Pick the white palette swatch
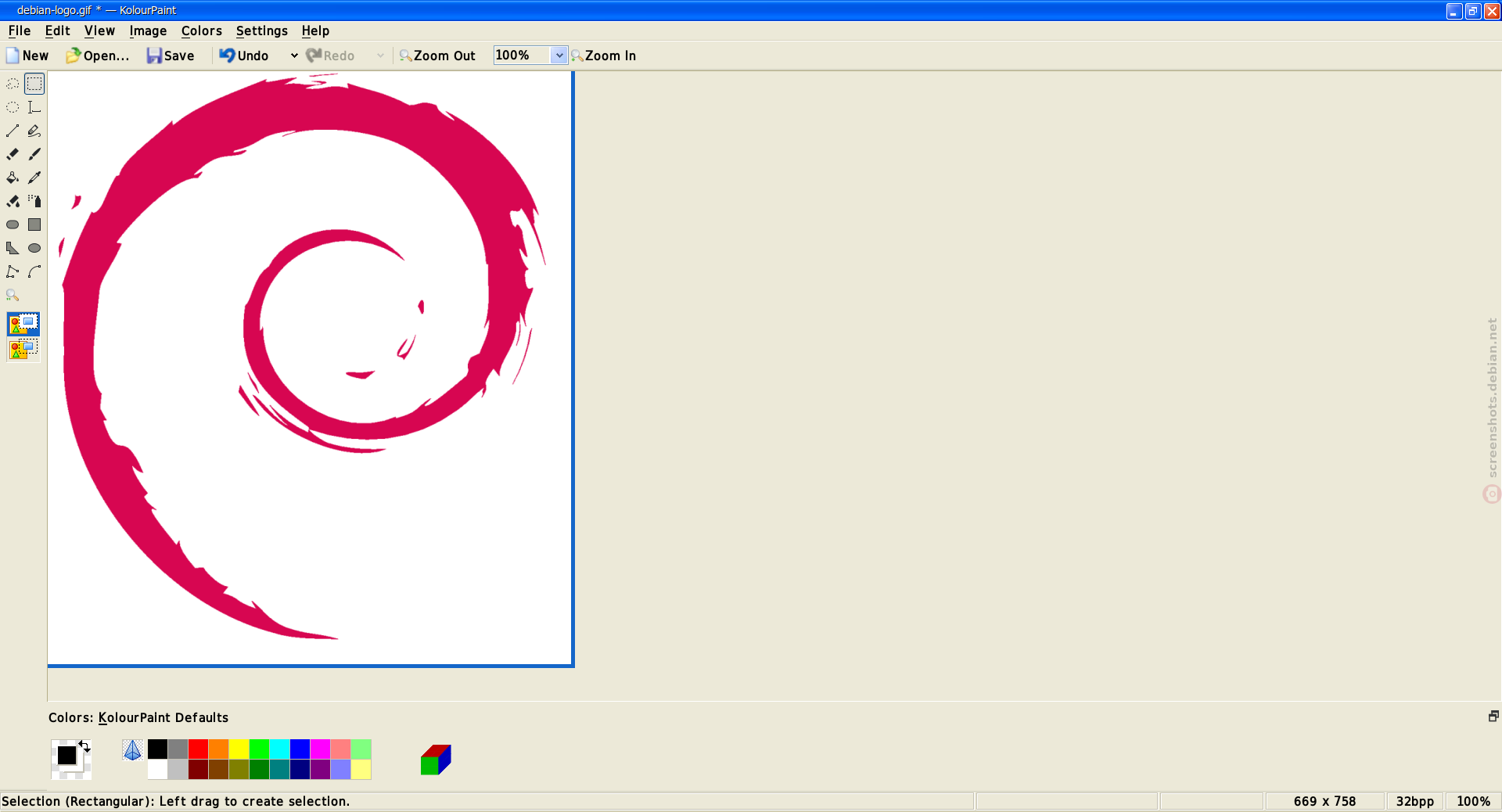Image resolution: width=1502 pixels, height=812 pixels. pyautogui.click(x=157, y=770)
